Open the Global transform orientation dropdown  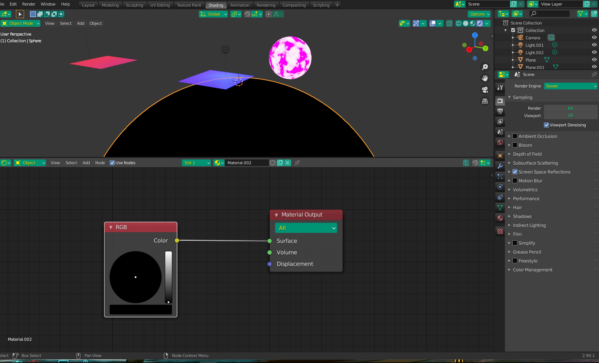(x=214, y=14)
